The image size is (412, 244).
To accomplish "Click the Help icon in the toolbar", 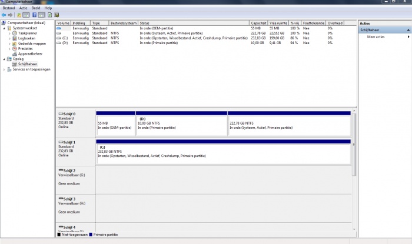I will [34, 14].
